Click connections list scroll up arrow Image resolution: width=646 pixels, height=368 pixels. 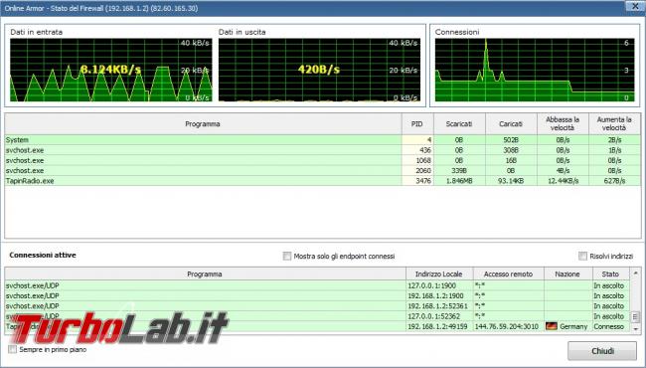click(635, 274)
